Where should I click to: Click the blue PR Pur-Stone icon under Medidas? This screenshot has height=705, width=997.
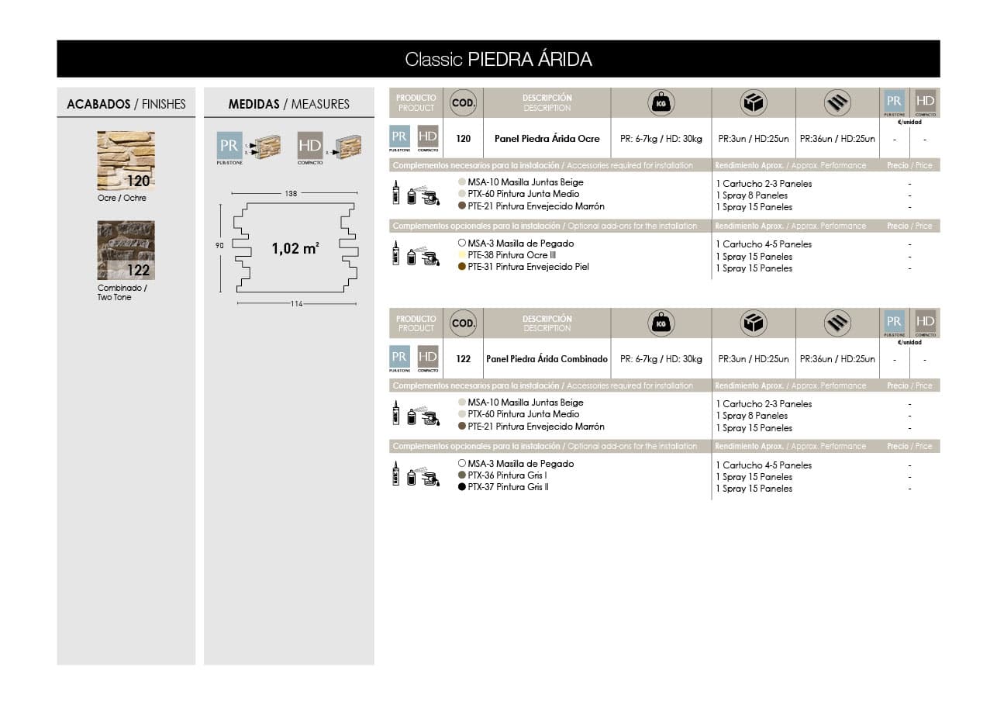(229, 147)
